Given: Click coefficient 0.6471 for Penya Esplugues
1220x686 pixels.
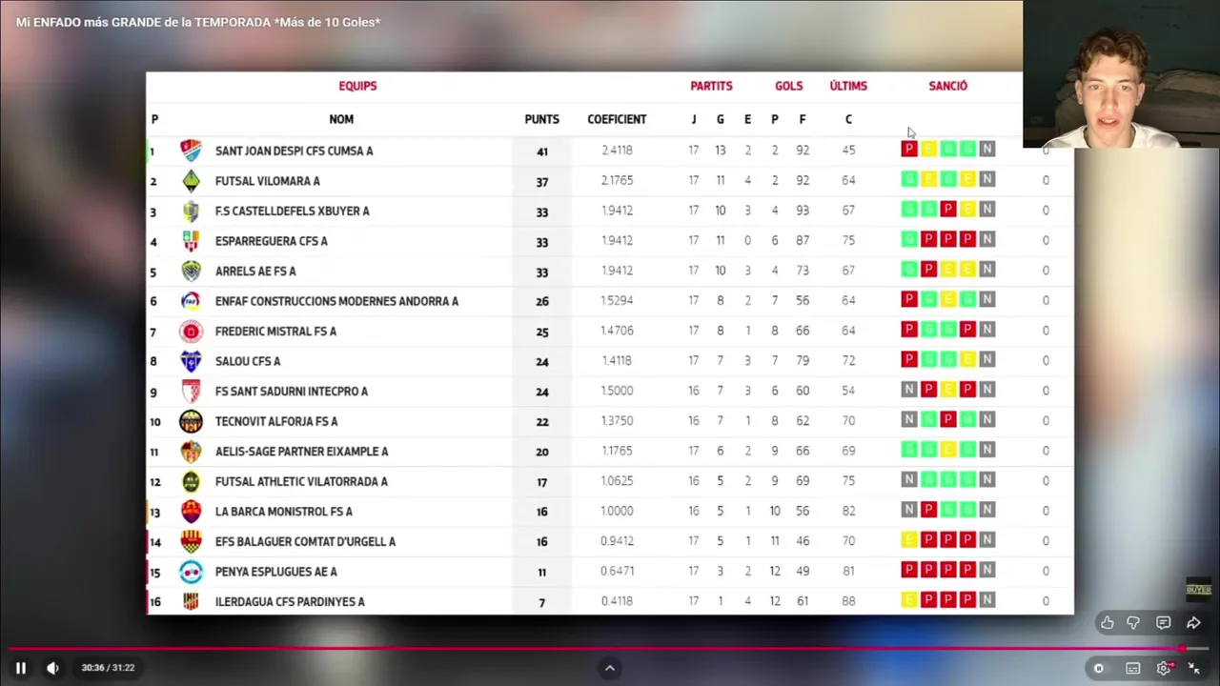Looking at the screenshot, I should [x=617, y=572].
